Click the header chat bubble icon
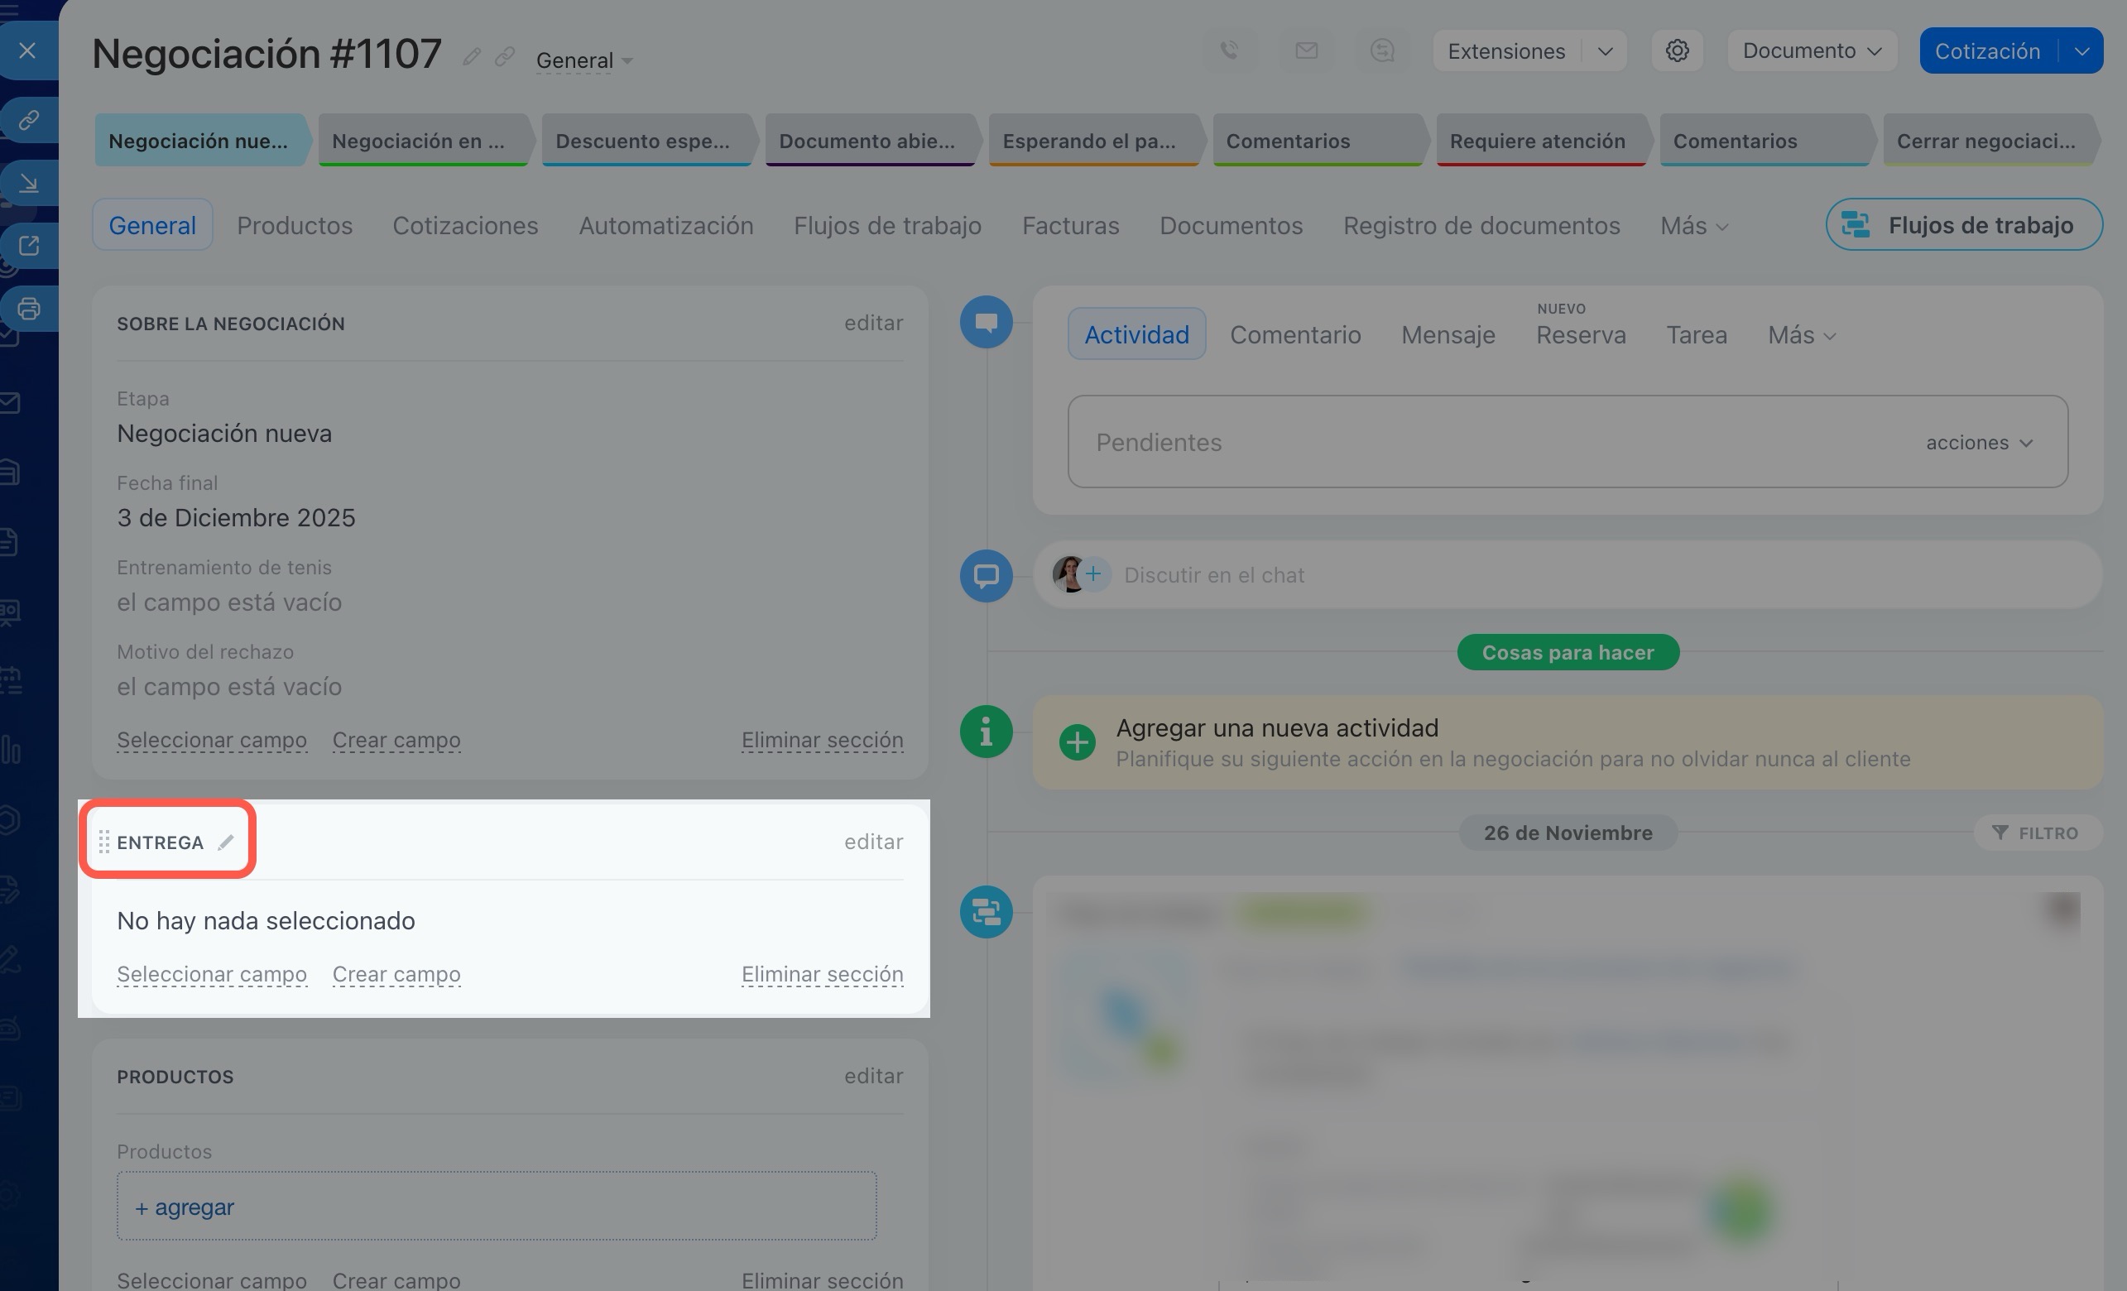This screenshot has height=1291, width=2127. point(1382,51)
